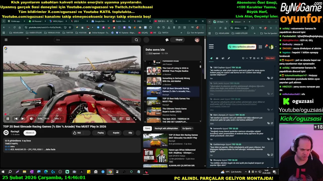Open a new tab in YouTube window
Screen dimensions: 323x181
coord(176,21)
